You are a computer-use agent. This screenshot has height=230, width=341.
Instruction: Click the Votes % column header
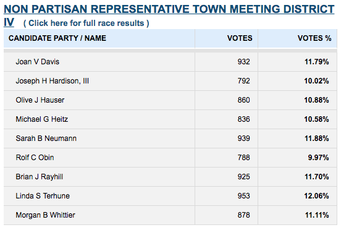coord(314,38)
